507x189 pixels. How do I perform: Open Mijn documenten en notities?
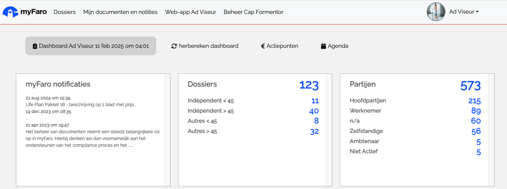(x=120, y=12)
